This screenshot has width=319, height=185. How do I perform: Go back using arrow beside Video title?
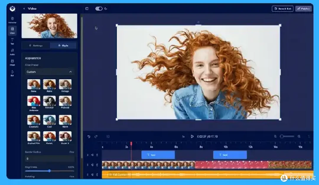point(24,9)
